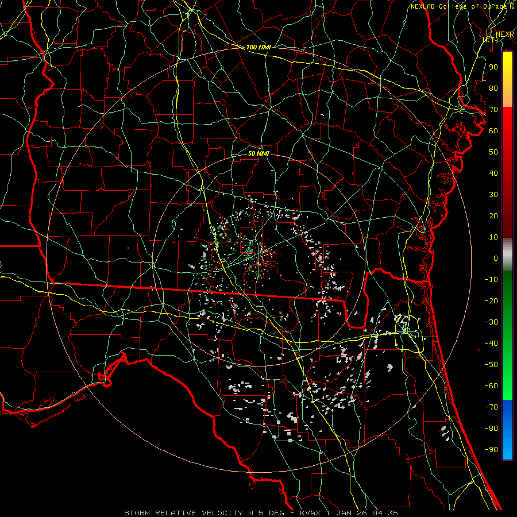This screenshot has width=517, height=517.
Task: Click the 80 value on the velocity scale
Action: (493, 88)
